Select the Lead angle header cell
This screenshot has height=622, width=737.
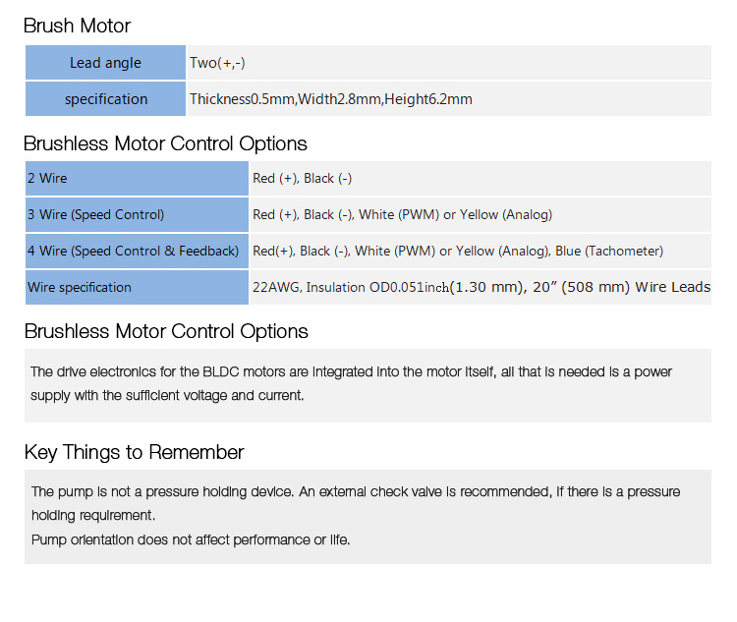(x=105, y=63)
